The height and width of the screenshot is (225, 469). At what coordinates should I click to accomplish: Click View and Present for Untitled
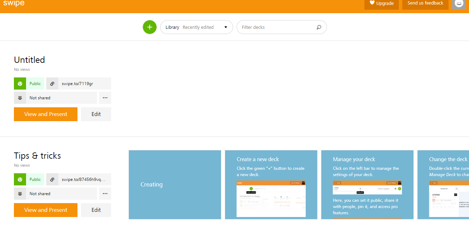(46, 114)
